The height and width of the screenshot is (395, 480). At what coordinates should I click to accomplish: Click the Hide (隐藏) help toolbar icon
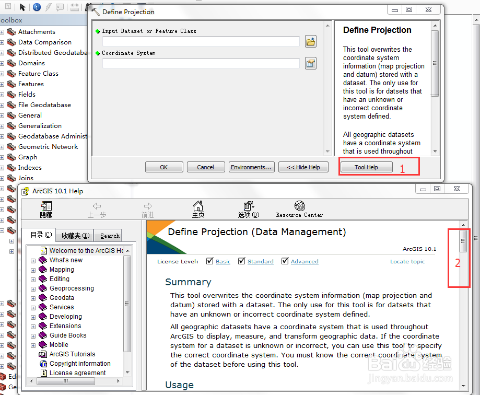tap(46, 210)
